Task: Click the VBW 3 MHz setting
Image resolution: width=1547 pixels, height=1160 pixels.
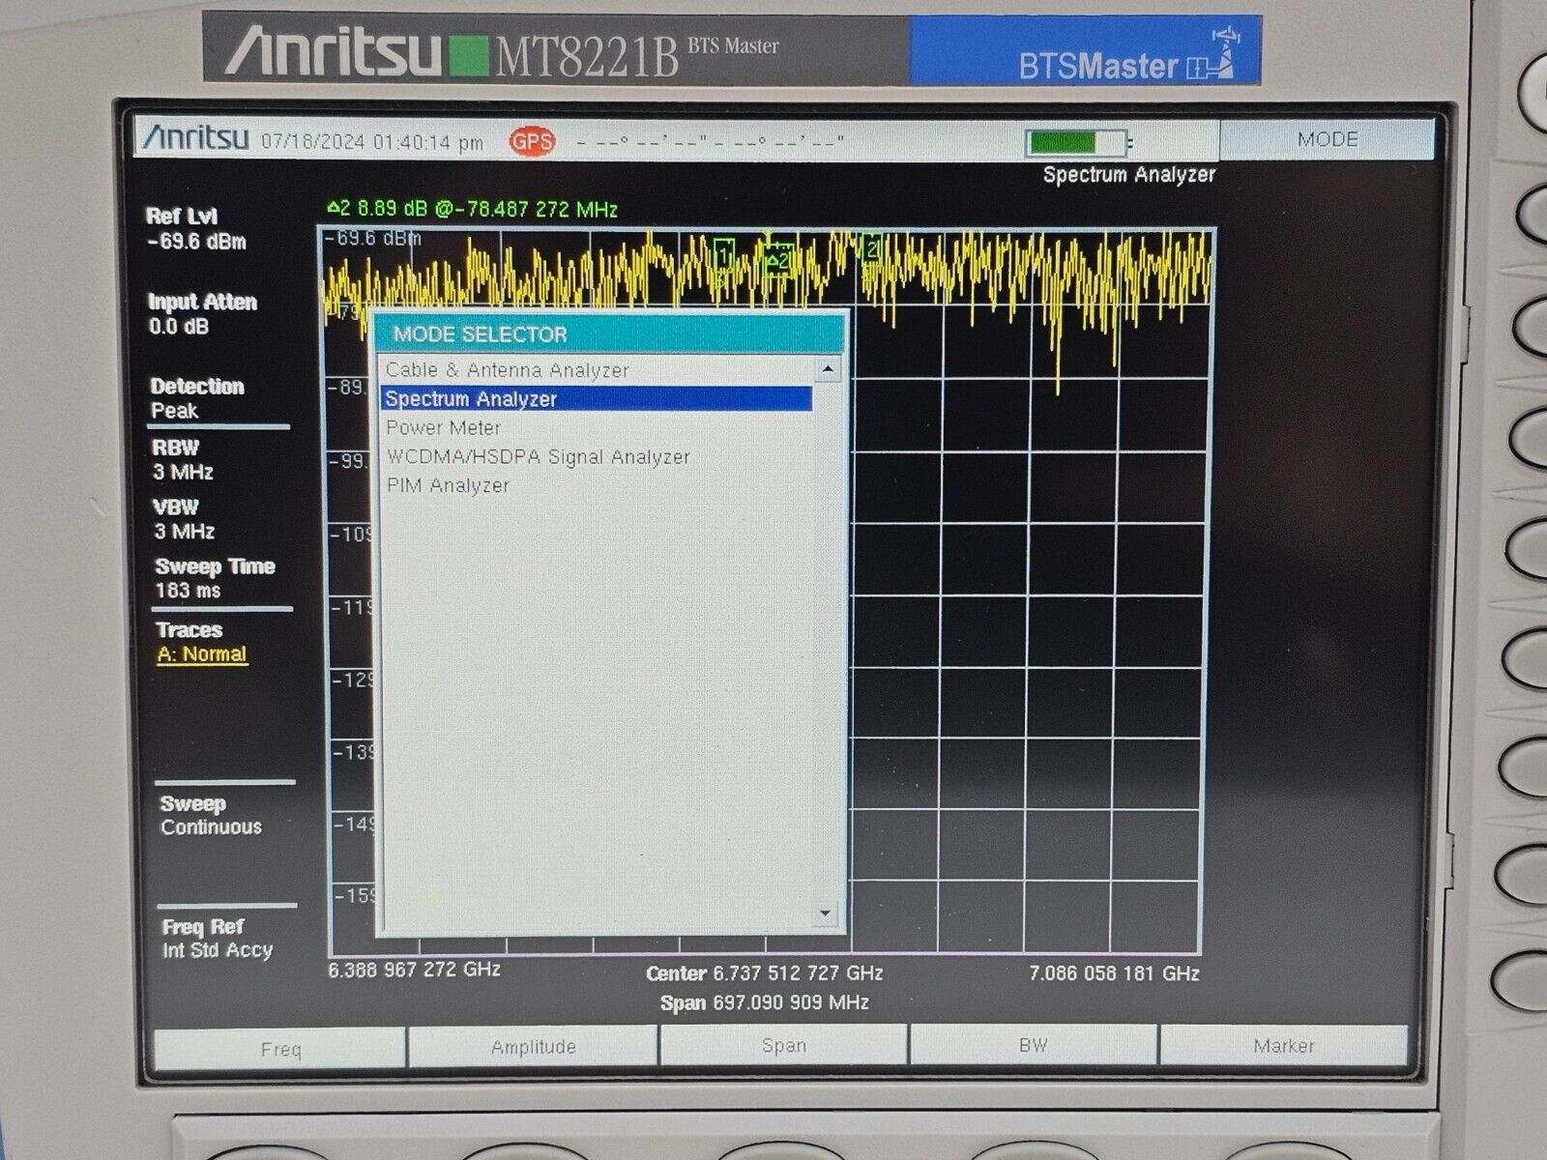Action: [184, 519]
